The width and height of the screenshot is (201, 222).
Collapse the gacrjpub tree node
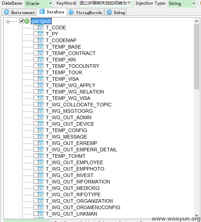8,21
